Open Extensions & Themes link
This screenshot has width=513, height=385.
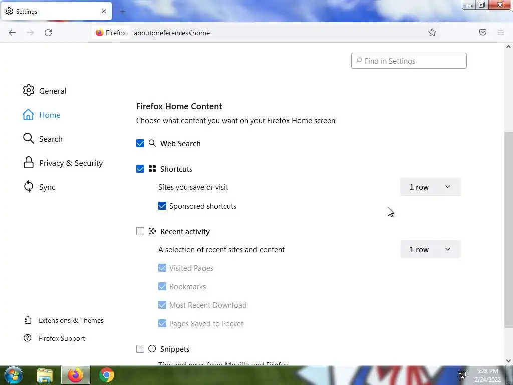pos(71,320)
